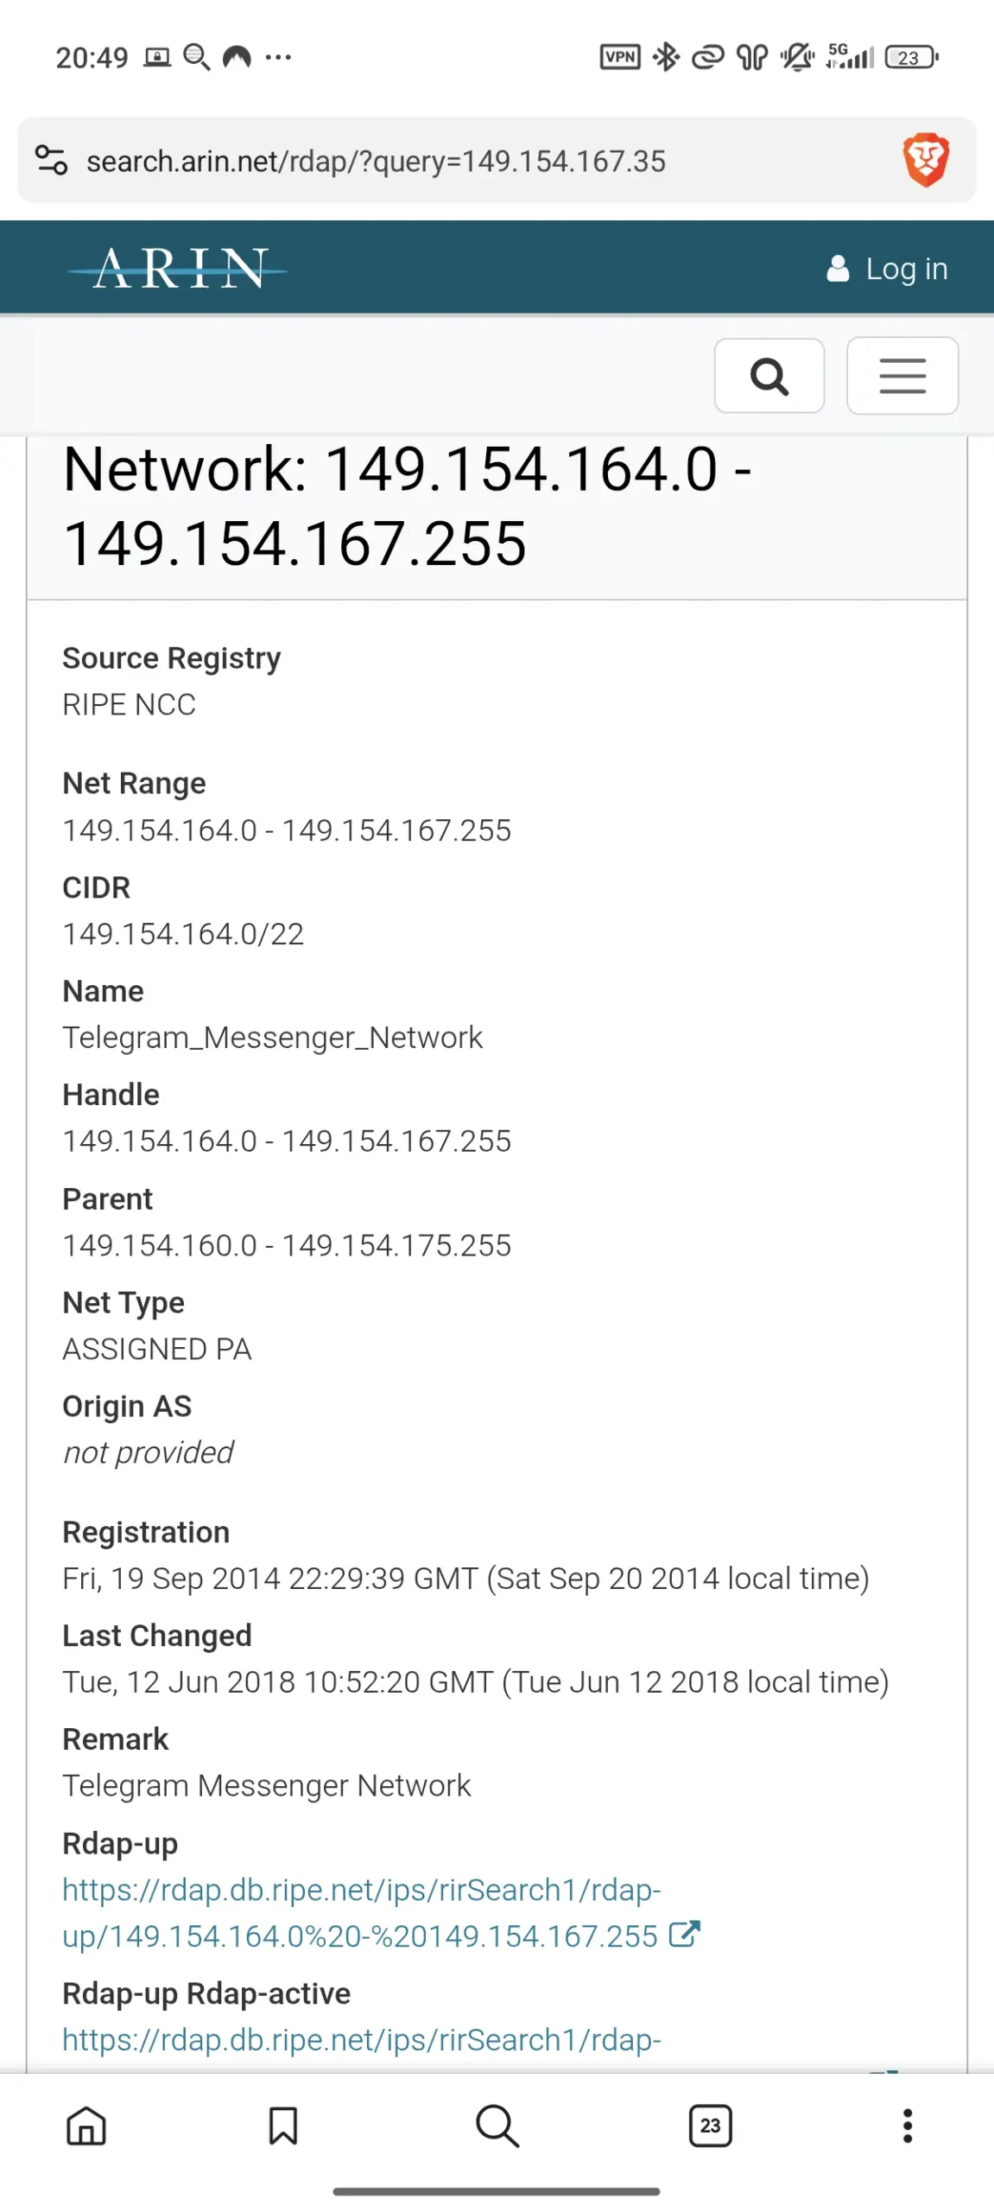Viewport: 994px width, 2212px height.
Task: Expand the hamburger navigation menu
Action: tap(902, 375)
